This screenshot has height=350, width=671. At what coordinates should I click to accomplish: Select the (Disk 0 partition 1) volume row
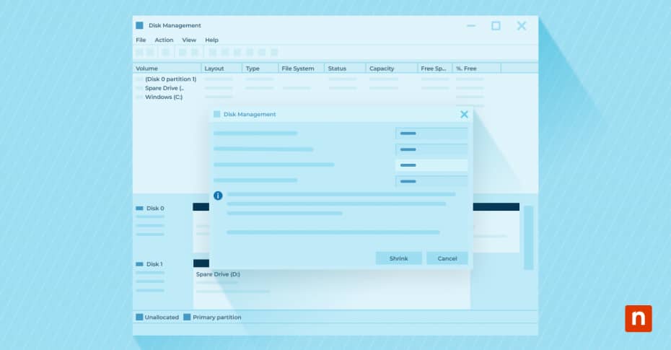(x=170, y=79)
